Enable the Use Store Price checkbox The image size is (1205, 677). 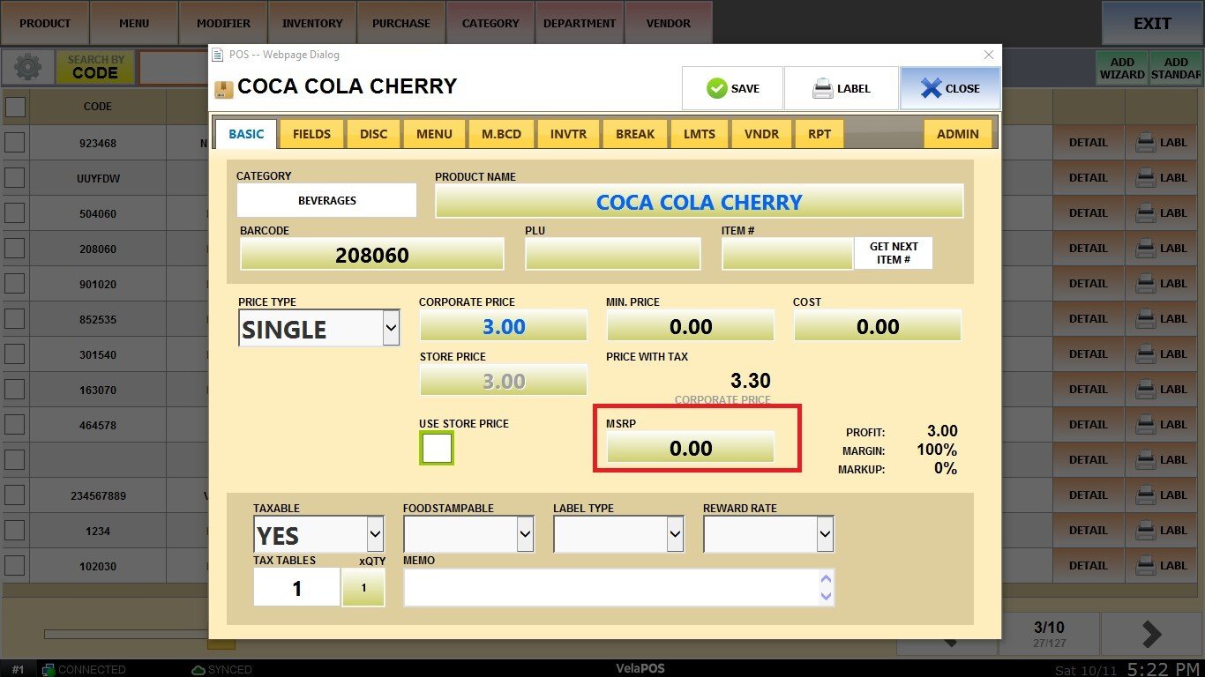click(x=437, y=448)
